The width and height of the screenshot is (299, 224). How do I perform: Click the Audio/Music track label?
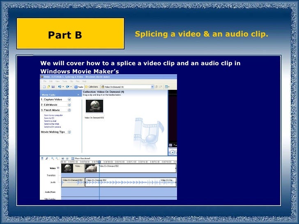tap(51, 192)
